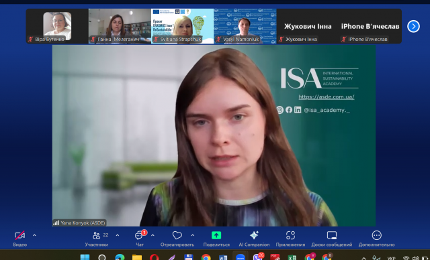The height and width of the screenshot is (260, 430).
Task: Click the Yana Konyok (ASDE) name label
Action: [x=83, y=223]
